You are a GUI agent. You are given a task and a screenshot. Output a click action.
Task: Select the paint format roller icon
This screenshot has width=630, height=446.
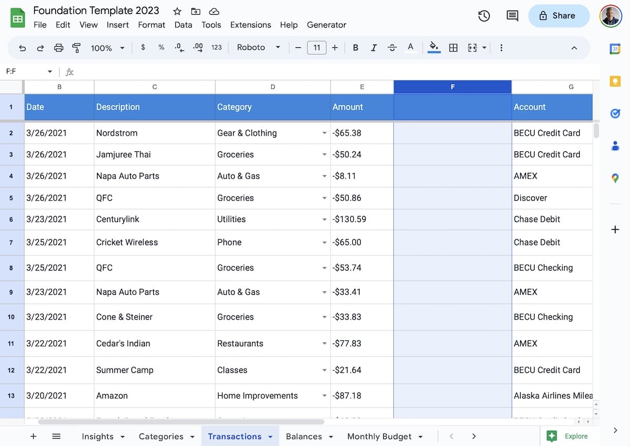[77, 48]
